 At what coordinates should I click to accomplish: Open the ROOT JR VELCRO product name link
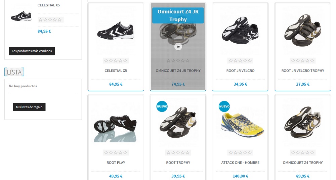[241, 71]
